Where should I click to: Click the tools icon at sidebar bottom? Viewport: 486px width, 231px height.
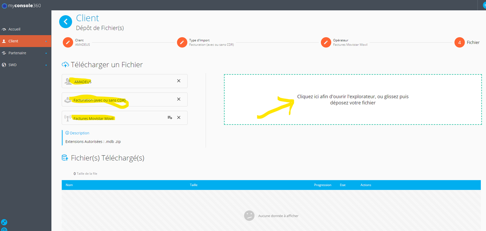(4, 222)
